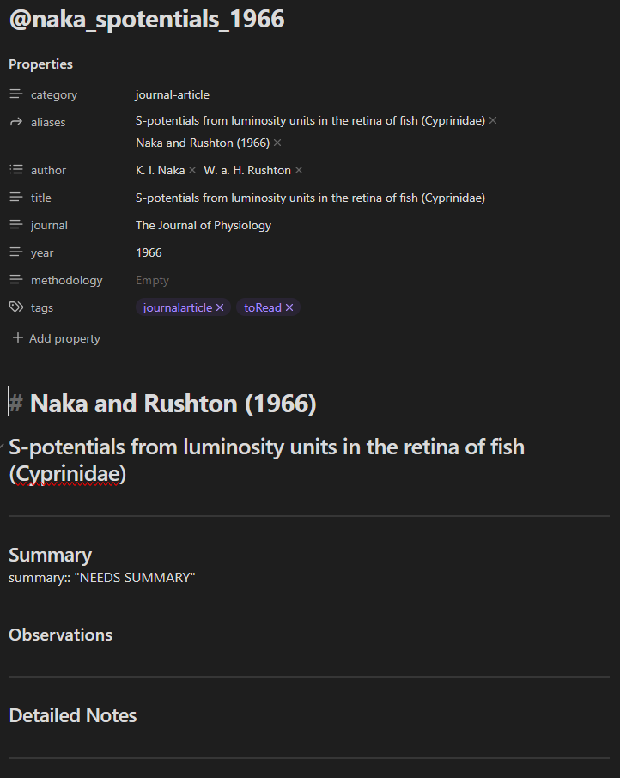Click the aliases property arrow icon

[15, 122]
